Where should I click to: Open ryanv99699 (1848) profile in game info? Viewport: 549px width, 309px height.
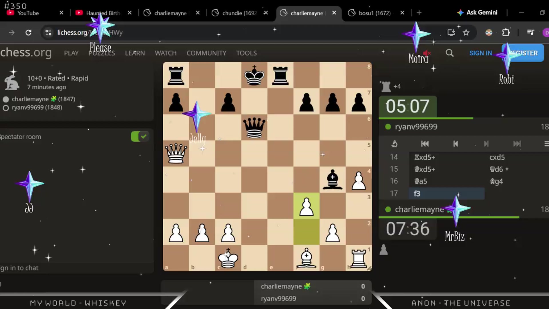click(x=37, y=108)
